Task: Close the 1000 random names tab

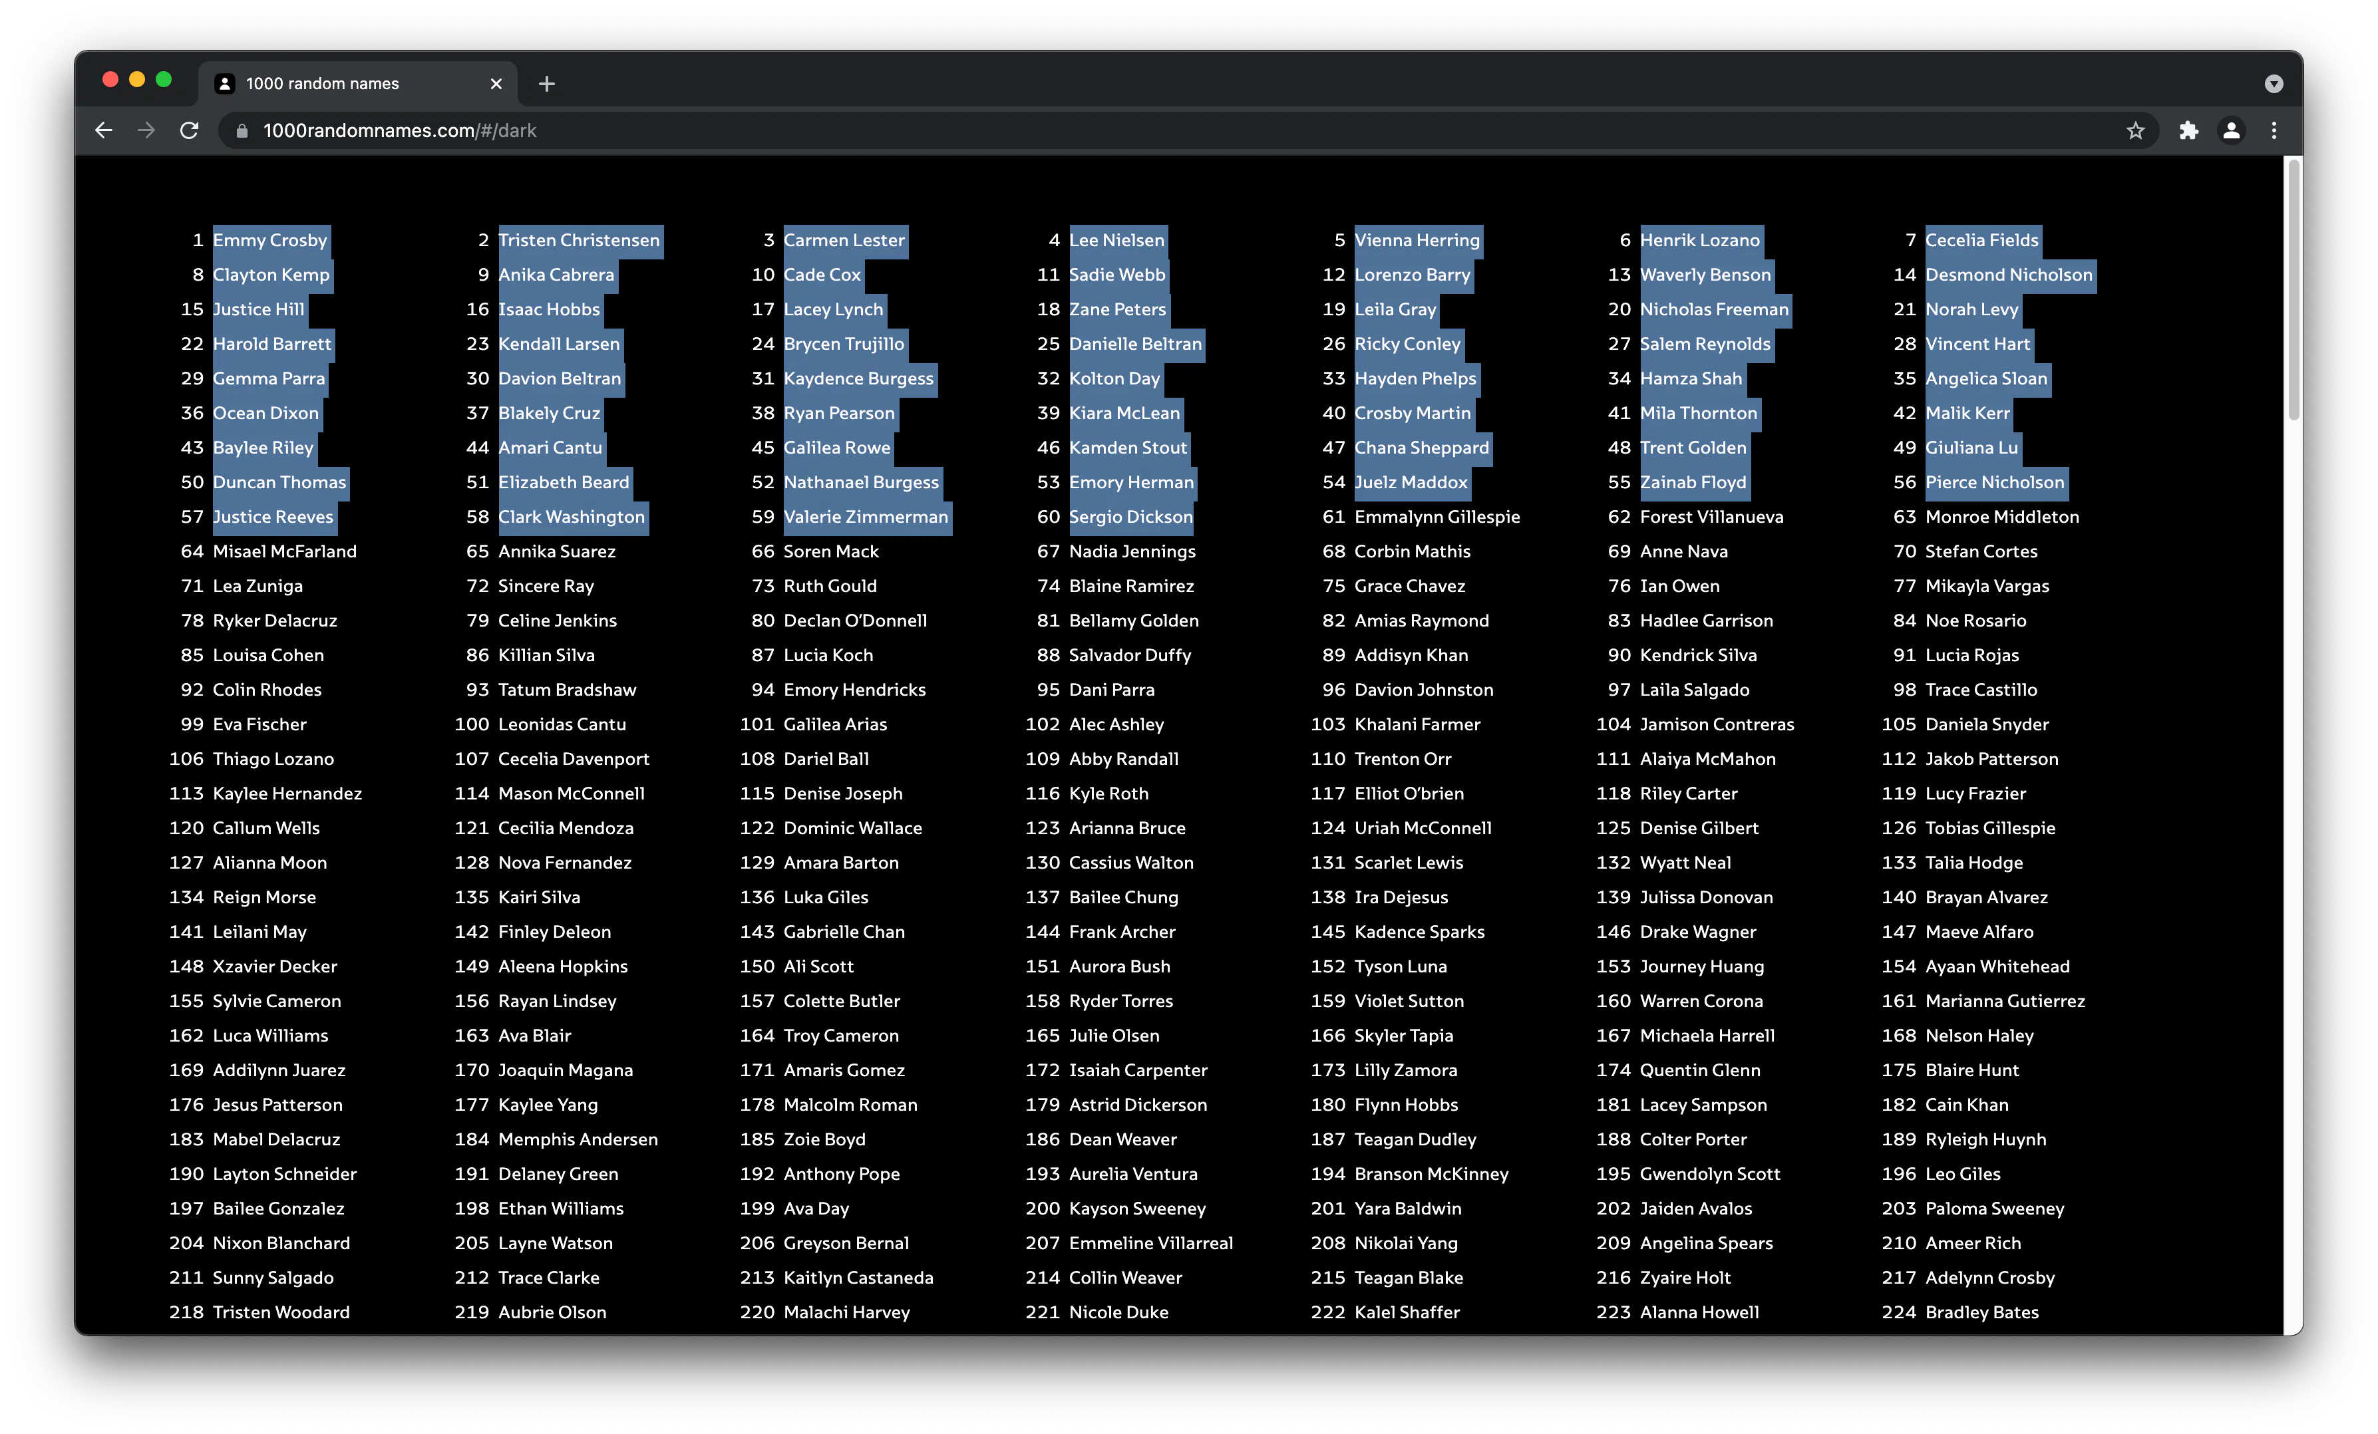Action: point(496,84)
